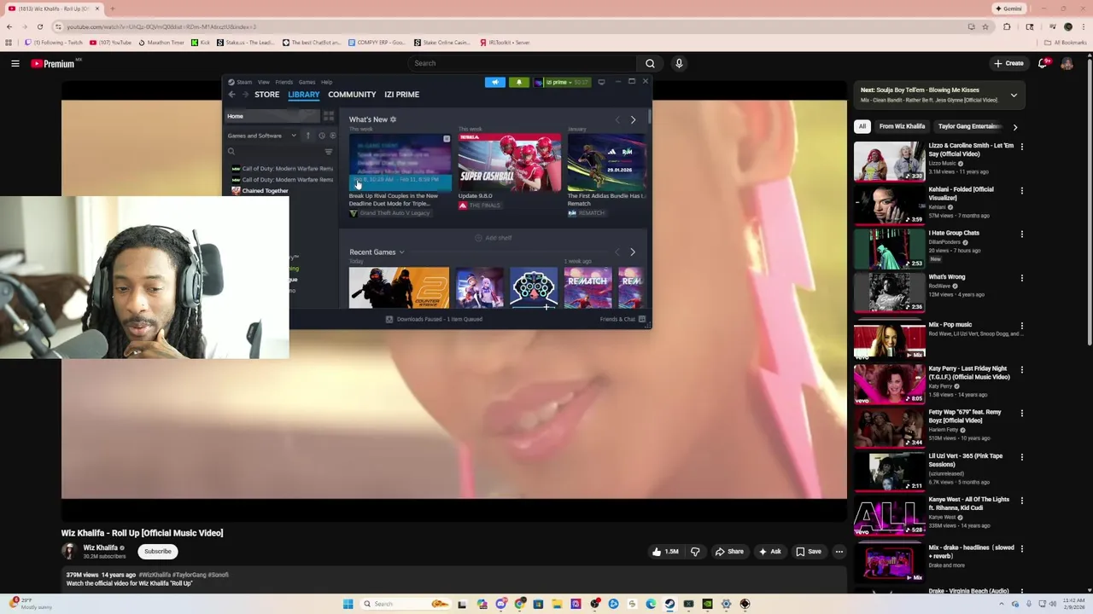Select the Taylor Gang Entertainment filter chip
Image resolution: width=1093 pixels, height=614 pixels.
(968, 126)
